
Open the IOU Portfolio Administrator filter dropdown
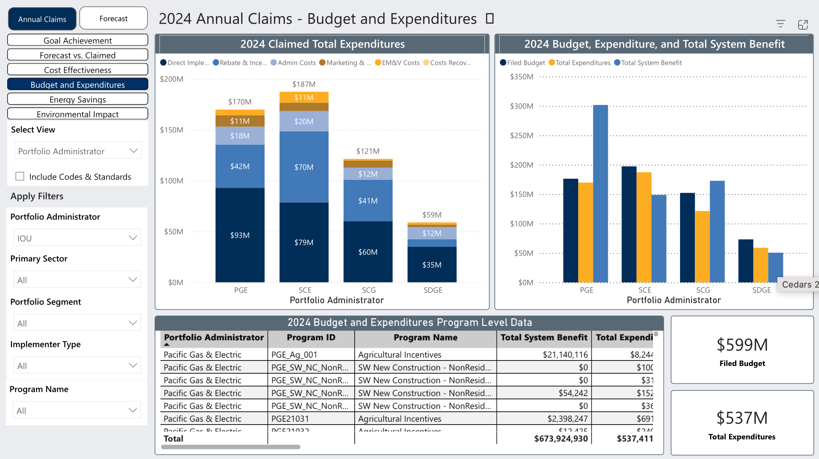tap(77, 238)
